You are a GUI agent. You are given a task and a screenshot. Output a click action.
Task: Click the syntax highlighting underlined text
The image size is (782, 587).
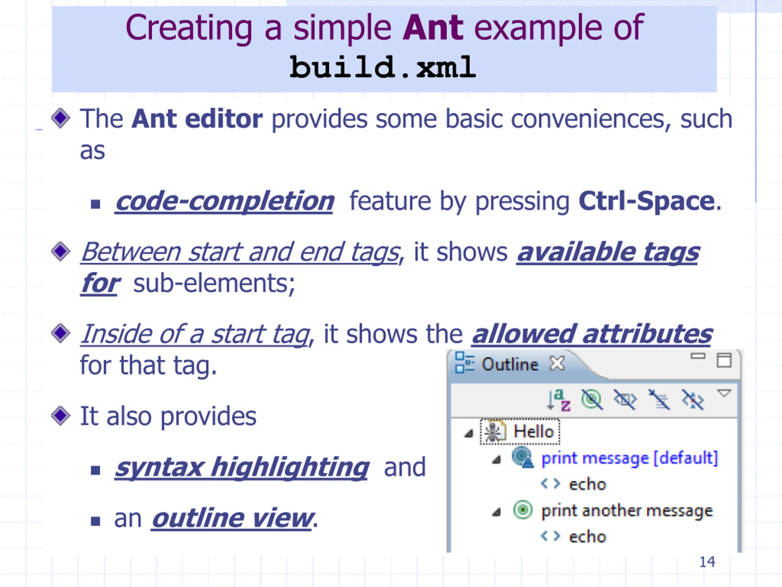point(242,468)
